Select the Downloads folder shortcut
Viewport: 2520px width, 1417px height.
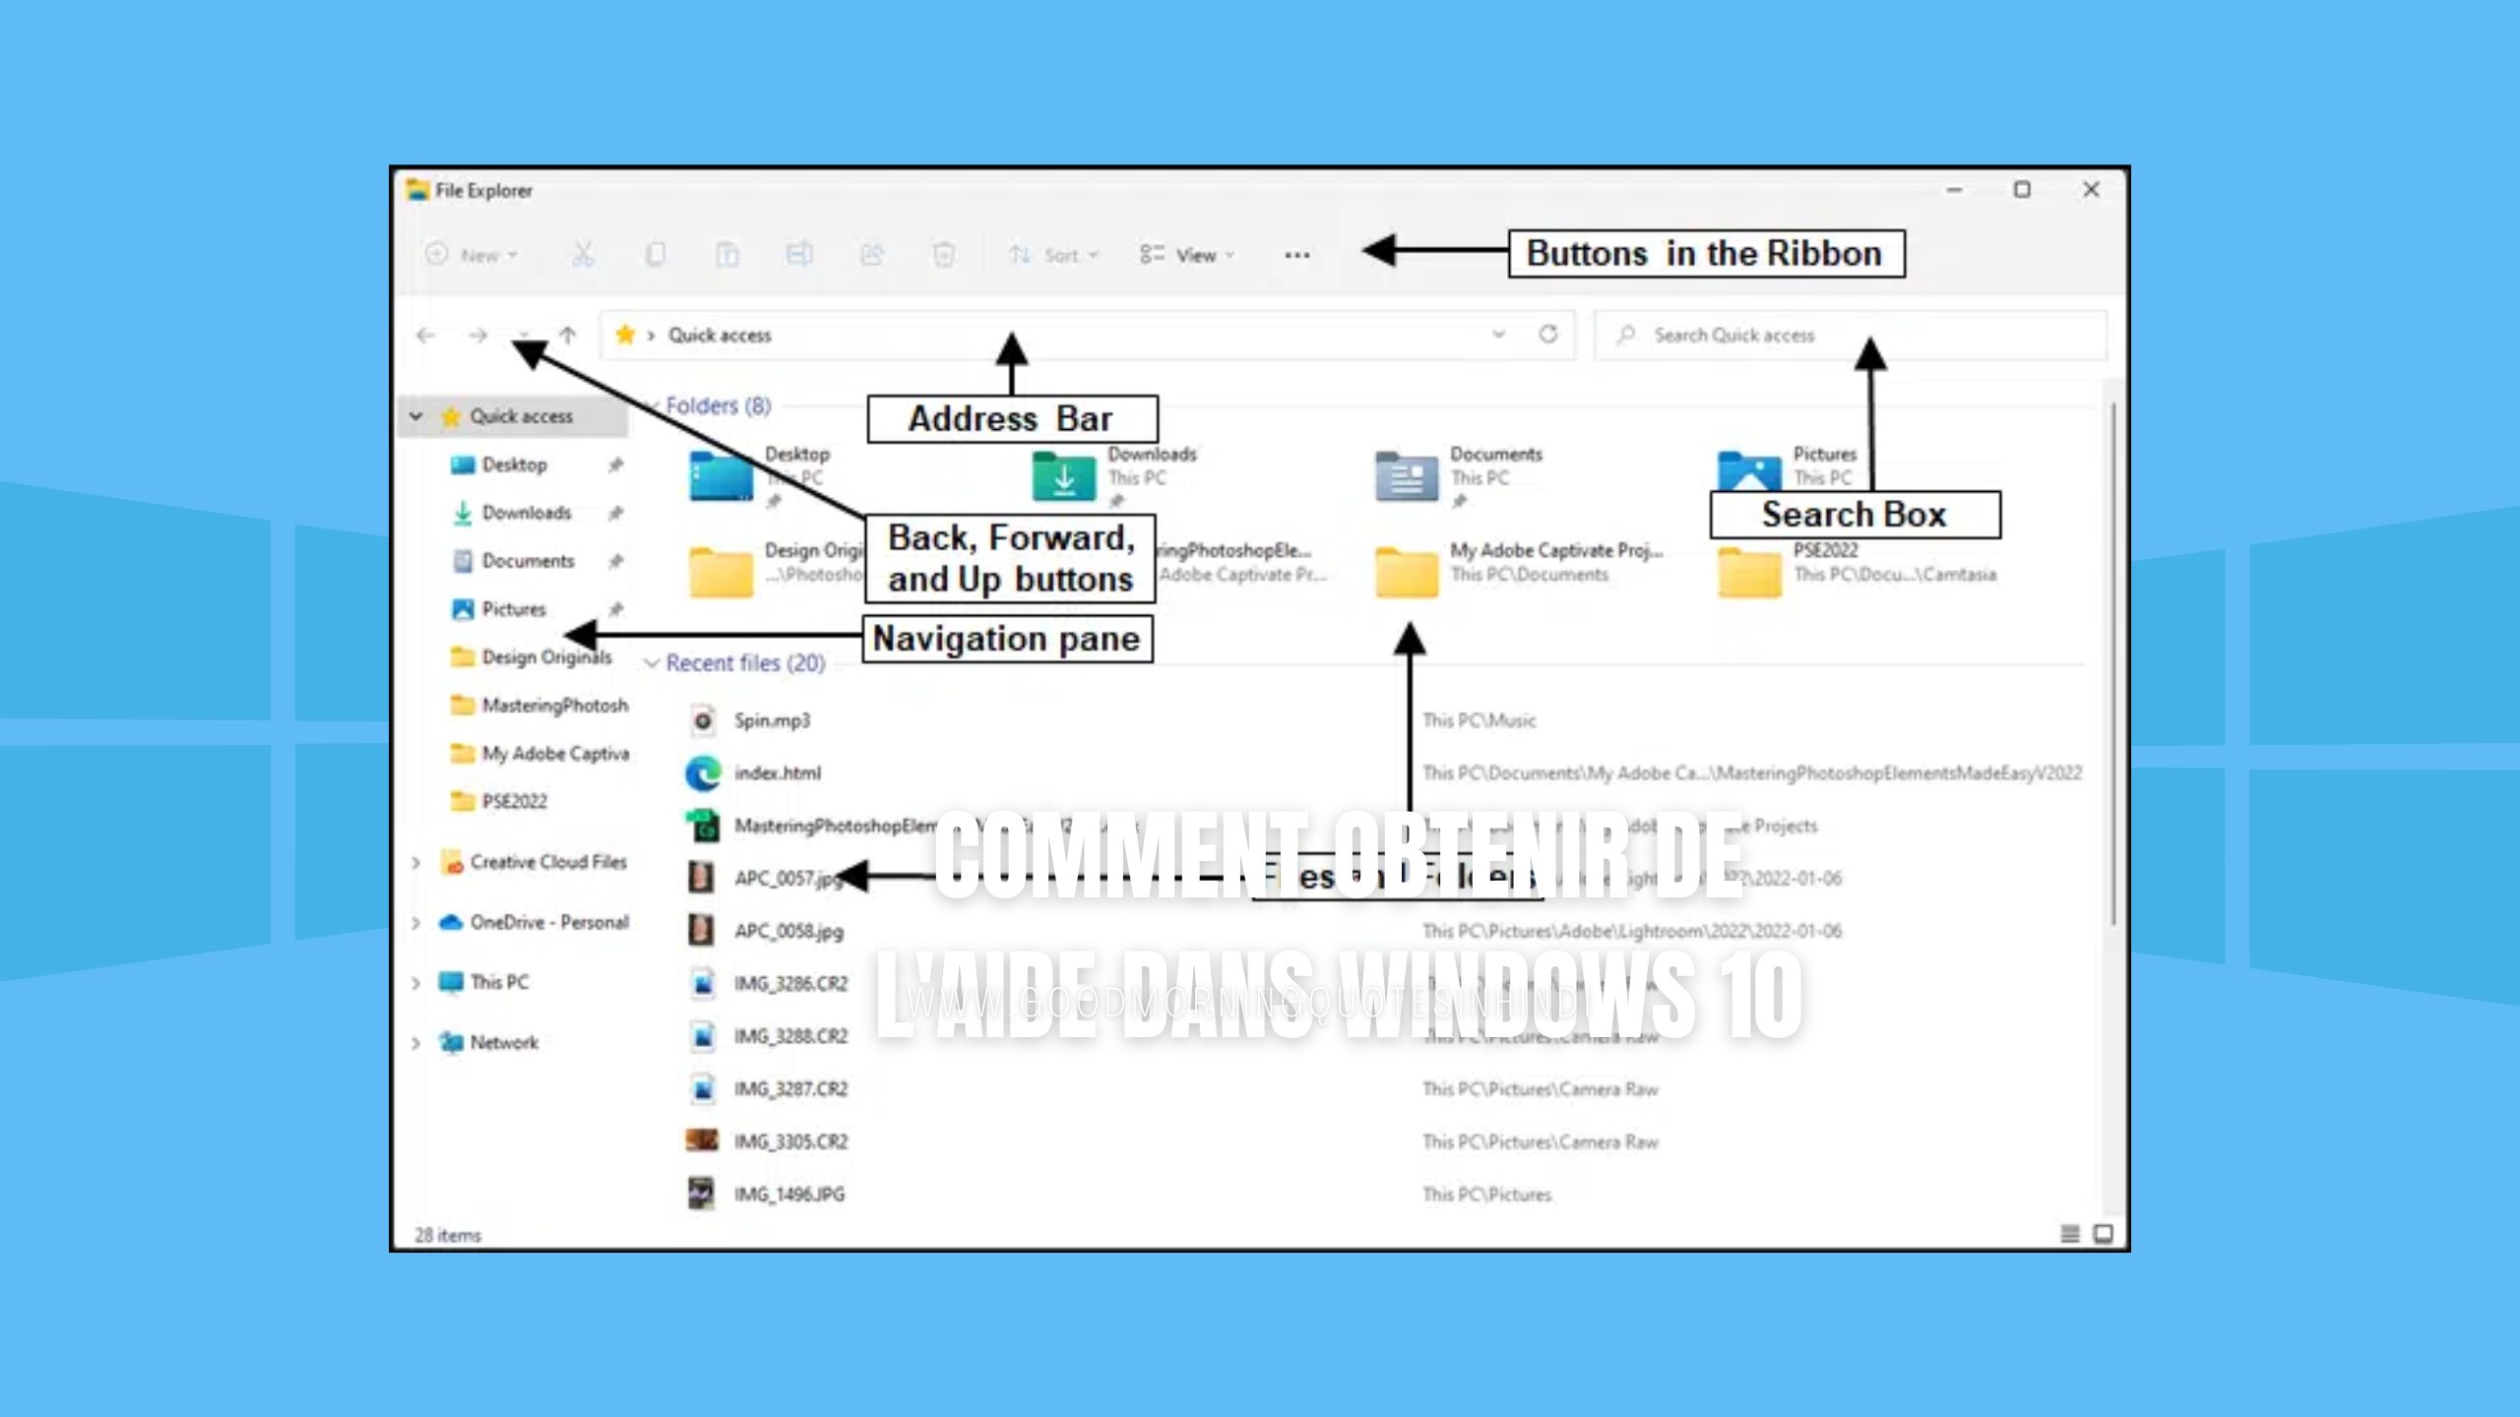[525, 511]
